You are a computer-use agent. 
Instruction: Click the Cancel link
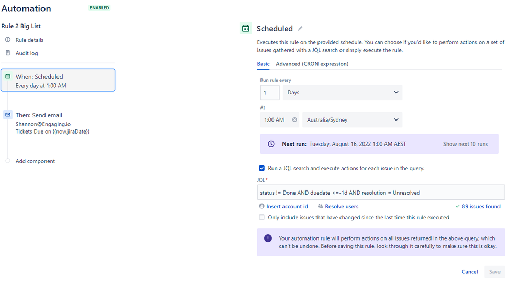tap(470, 272)
